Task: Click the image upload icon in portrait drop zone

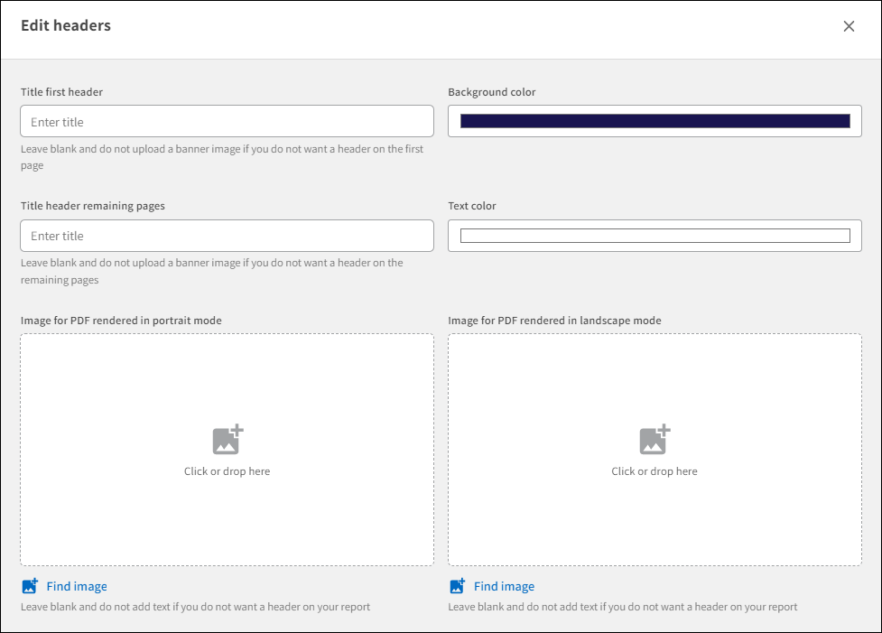Action: pyautogui.click(x=227, y=439)
